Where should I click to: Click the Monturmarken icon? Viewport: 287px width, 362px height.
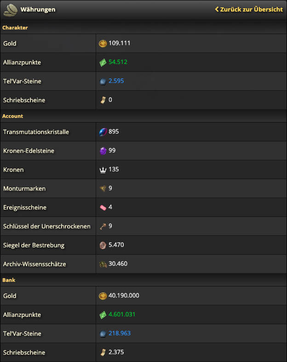tap(103, 188)
